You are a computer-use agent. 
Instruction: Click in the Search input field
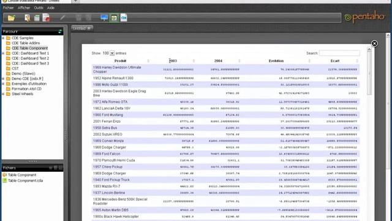(x=339, y=53)
